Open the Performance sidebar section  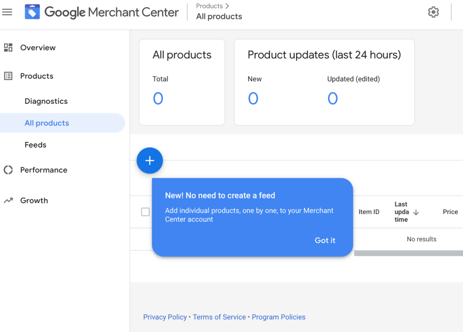click(x=44, y=170)
